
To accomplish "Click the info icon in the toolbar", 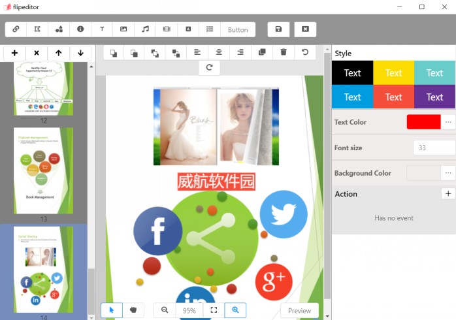I will coord(80,29).
